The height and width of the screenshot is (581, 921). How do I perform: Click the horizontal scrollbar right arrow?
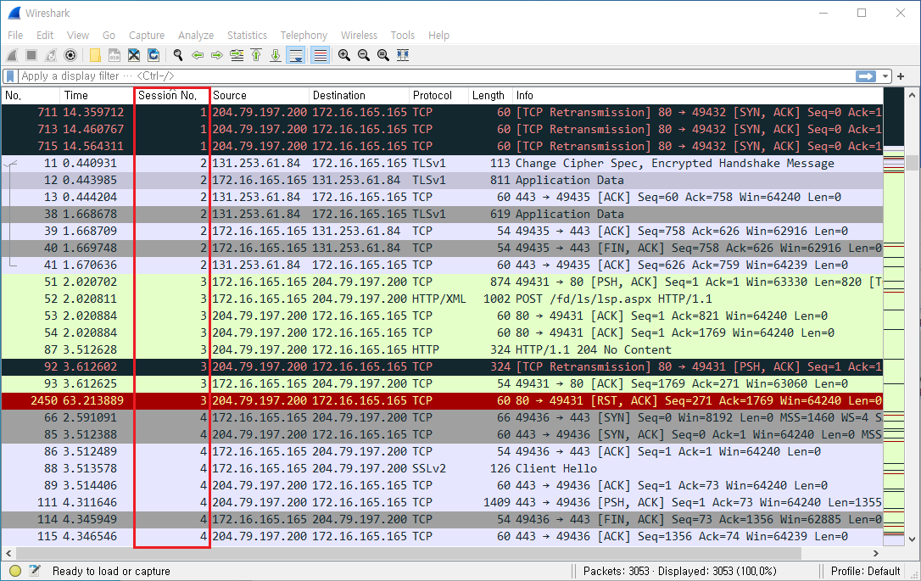tap(876, 553)
